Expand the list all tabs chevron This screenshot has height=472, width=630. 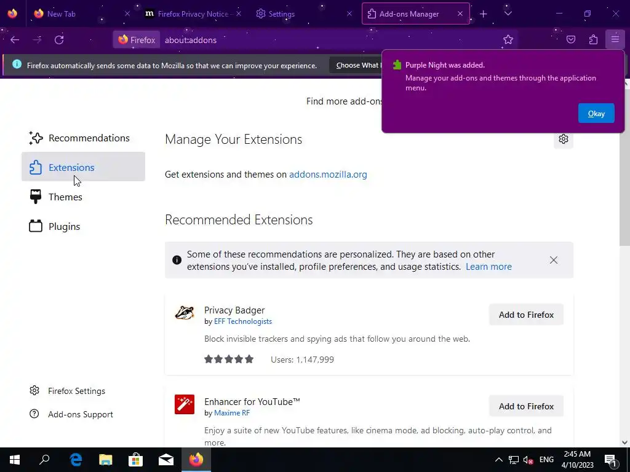(x=508, y=14)
